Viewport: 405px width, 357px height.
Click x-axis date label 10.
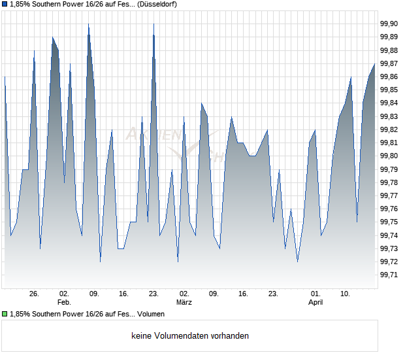point(346,294)
